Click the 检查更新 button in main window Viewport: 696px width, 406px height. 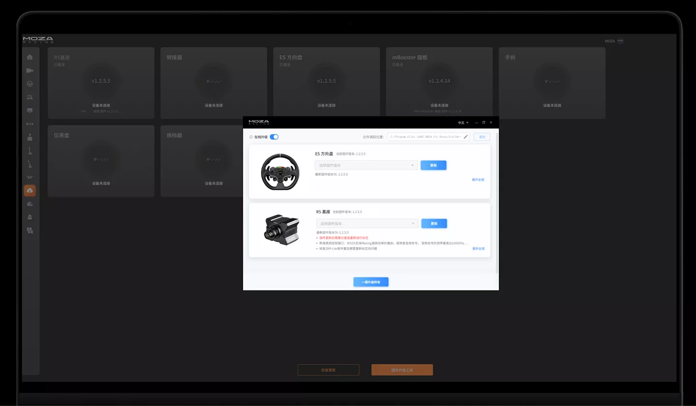328,370
